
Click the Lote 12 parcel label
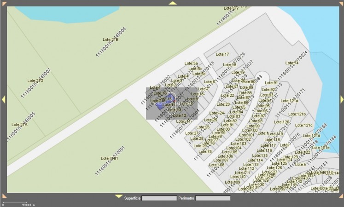tap(180, 115)
